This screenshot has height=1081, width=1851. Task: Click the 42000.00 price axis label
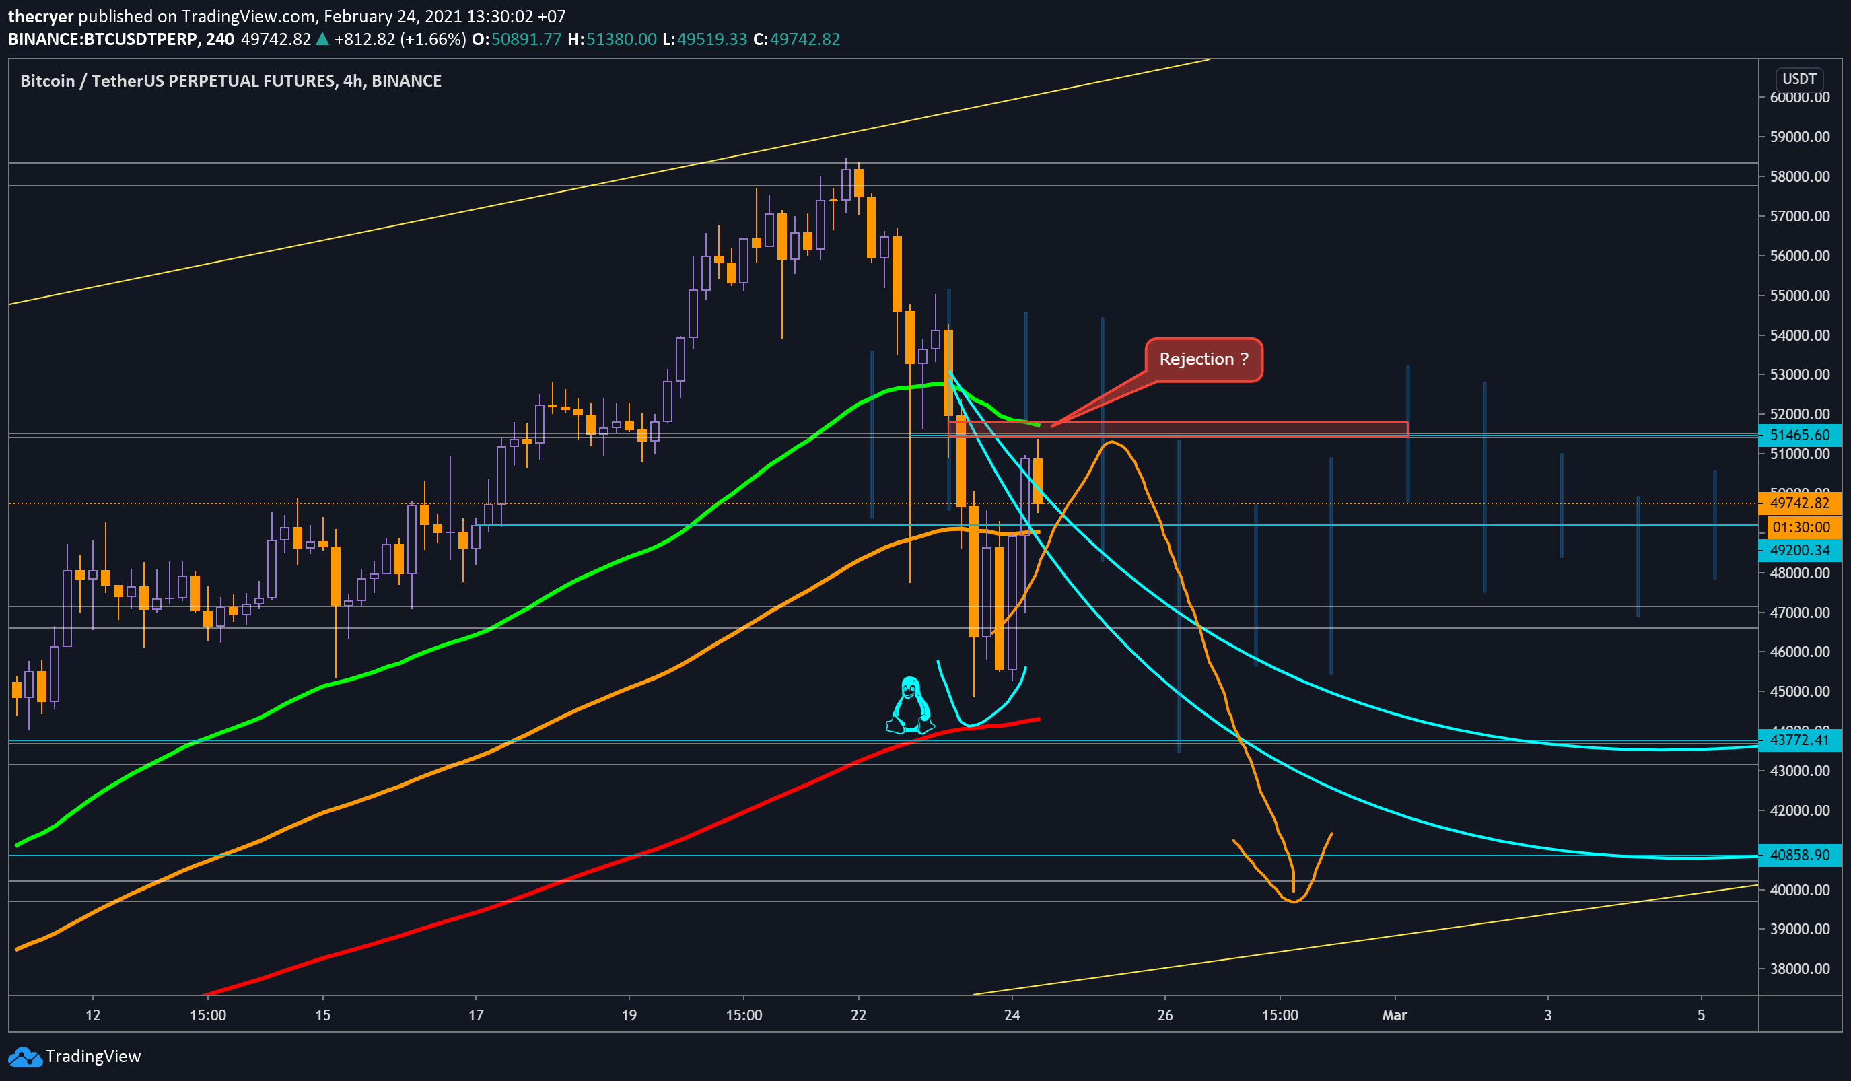pos(1800,810)
